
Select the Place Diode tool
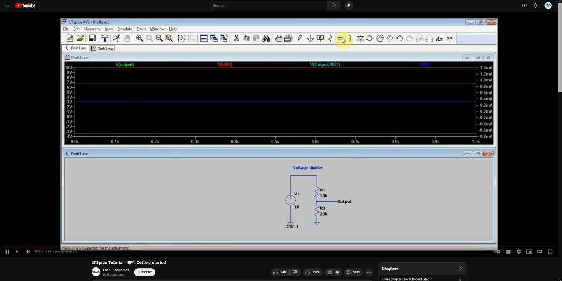360,38
